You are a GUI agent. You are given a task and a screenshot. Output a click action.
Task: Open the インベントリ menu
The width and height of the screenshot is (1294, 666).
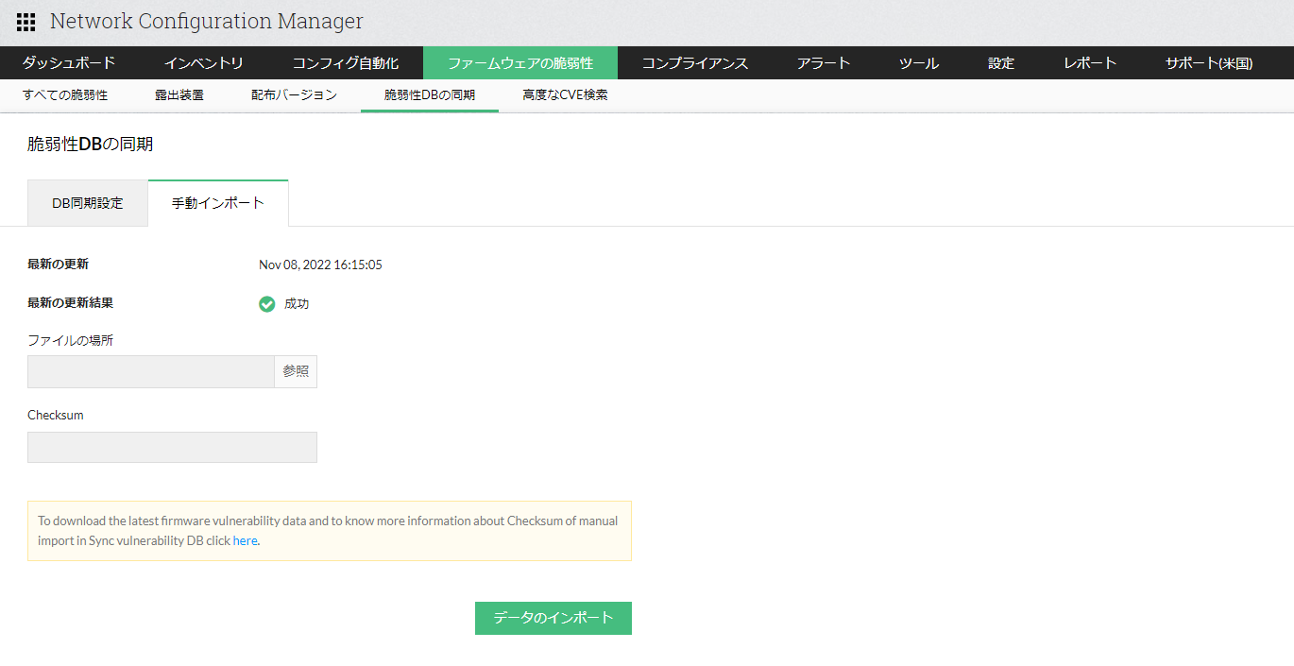pos(204,63)
